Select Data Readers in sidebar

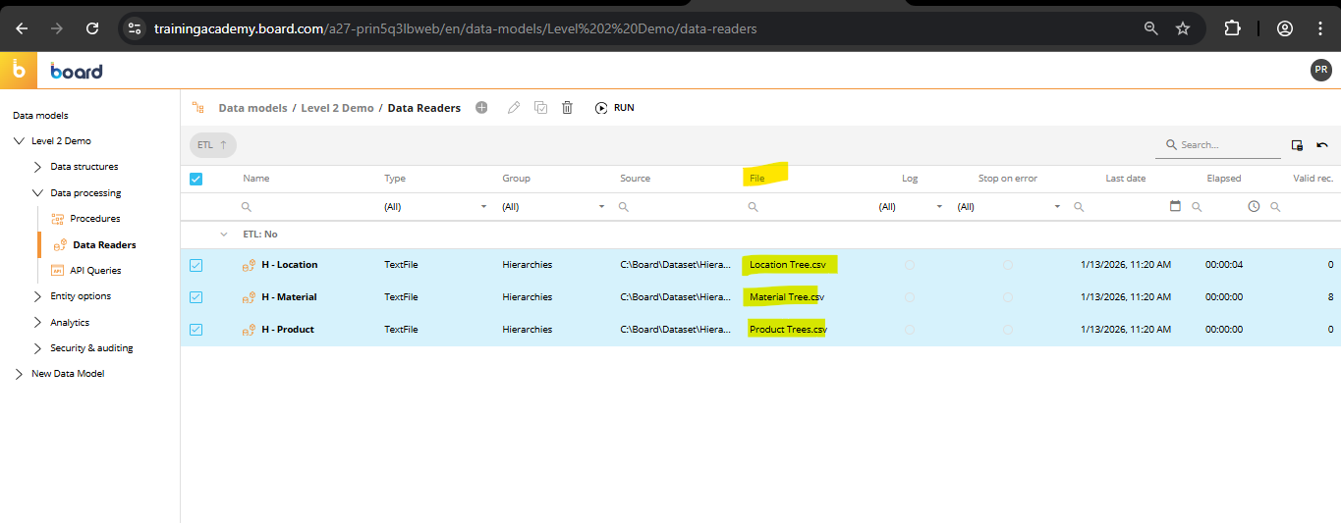point(104,245)
